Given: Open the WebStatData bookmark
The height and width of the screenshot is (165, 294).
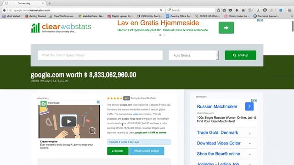Looking at the screenshot, I should (x=91, y=16).
